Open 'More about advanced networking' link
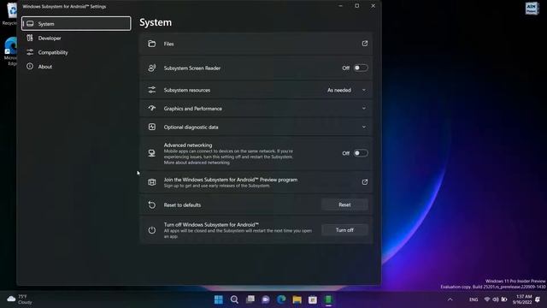The image size is (547, 308). coord(197,163)
